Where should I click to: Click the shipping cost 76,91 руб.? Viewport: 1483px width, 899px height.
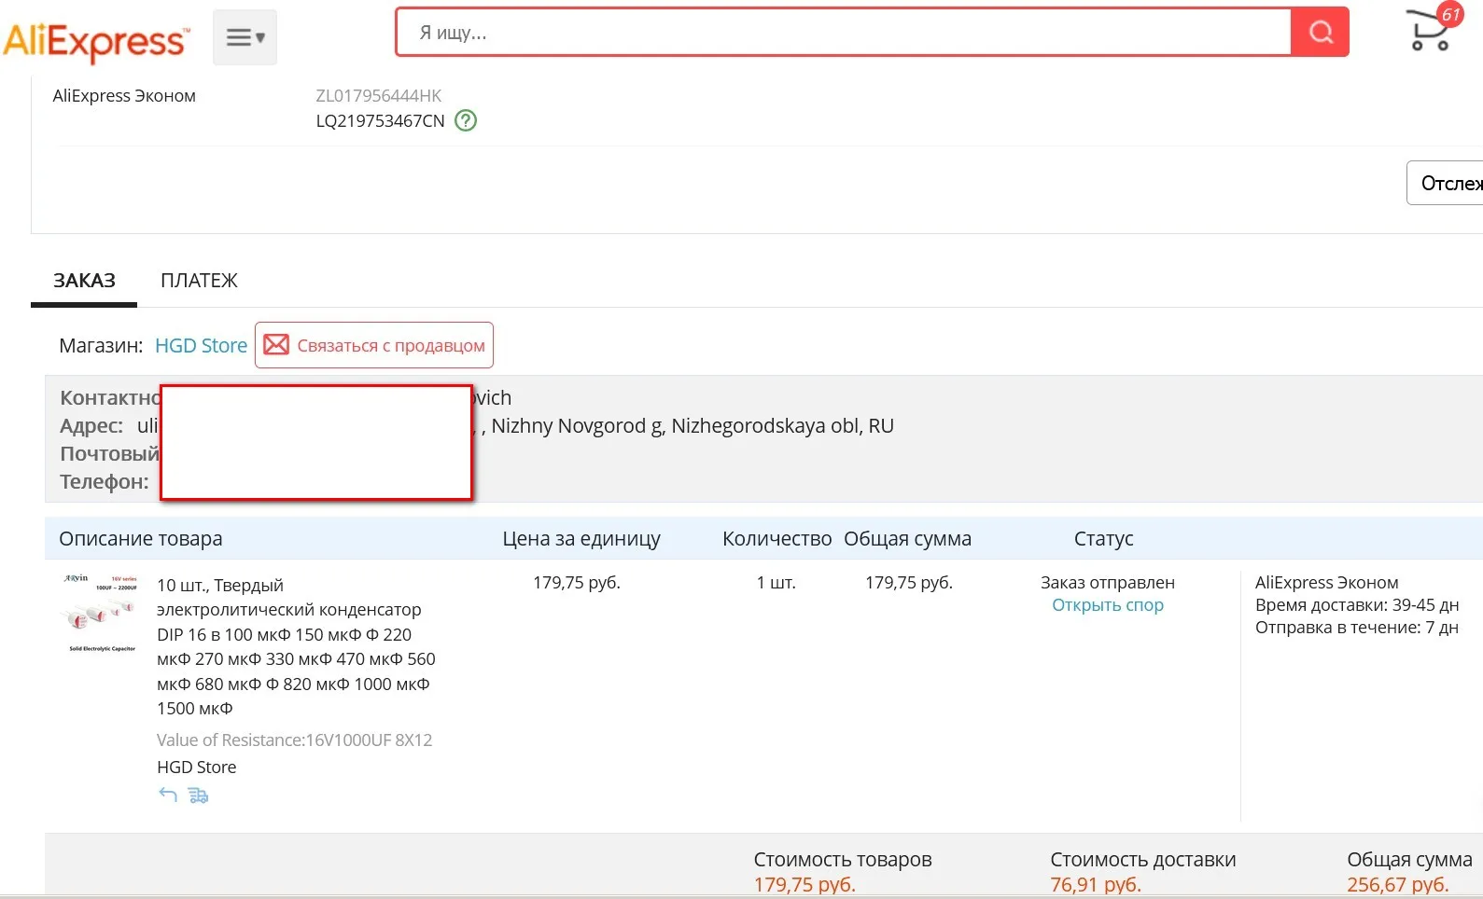1096,885
